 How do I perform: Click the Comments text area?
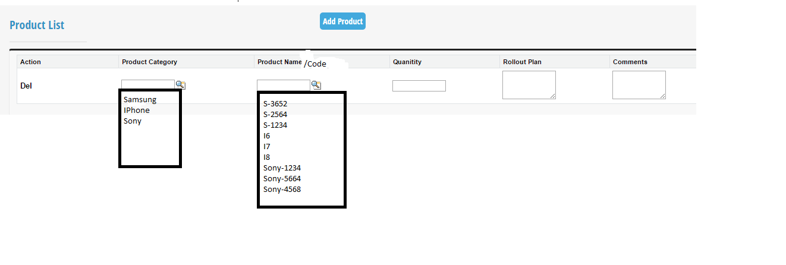[639, 85]
